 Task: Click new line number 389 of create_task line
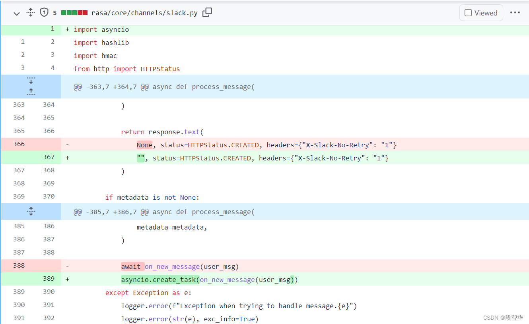(49, 279)
